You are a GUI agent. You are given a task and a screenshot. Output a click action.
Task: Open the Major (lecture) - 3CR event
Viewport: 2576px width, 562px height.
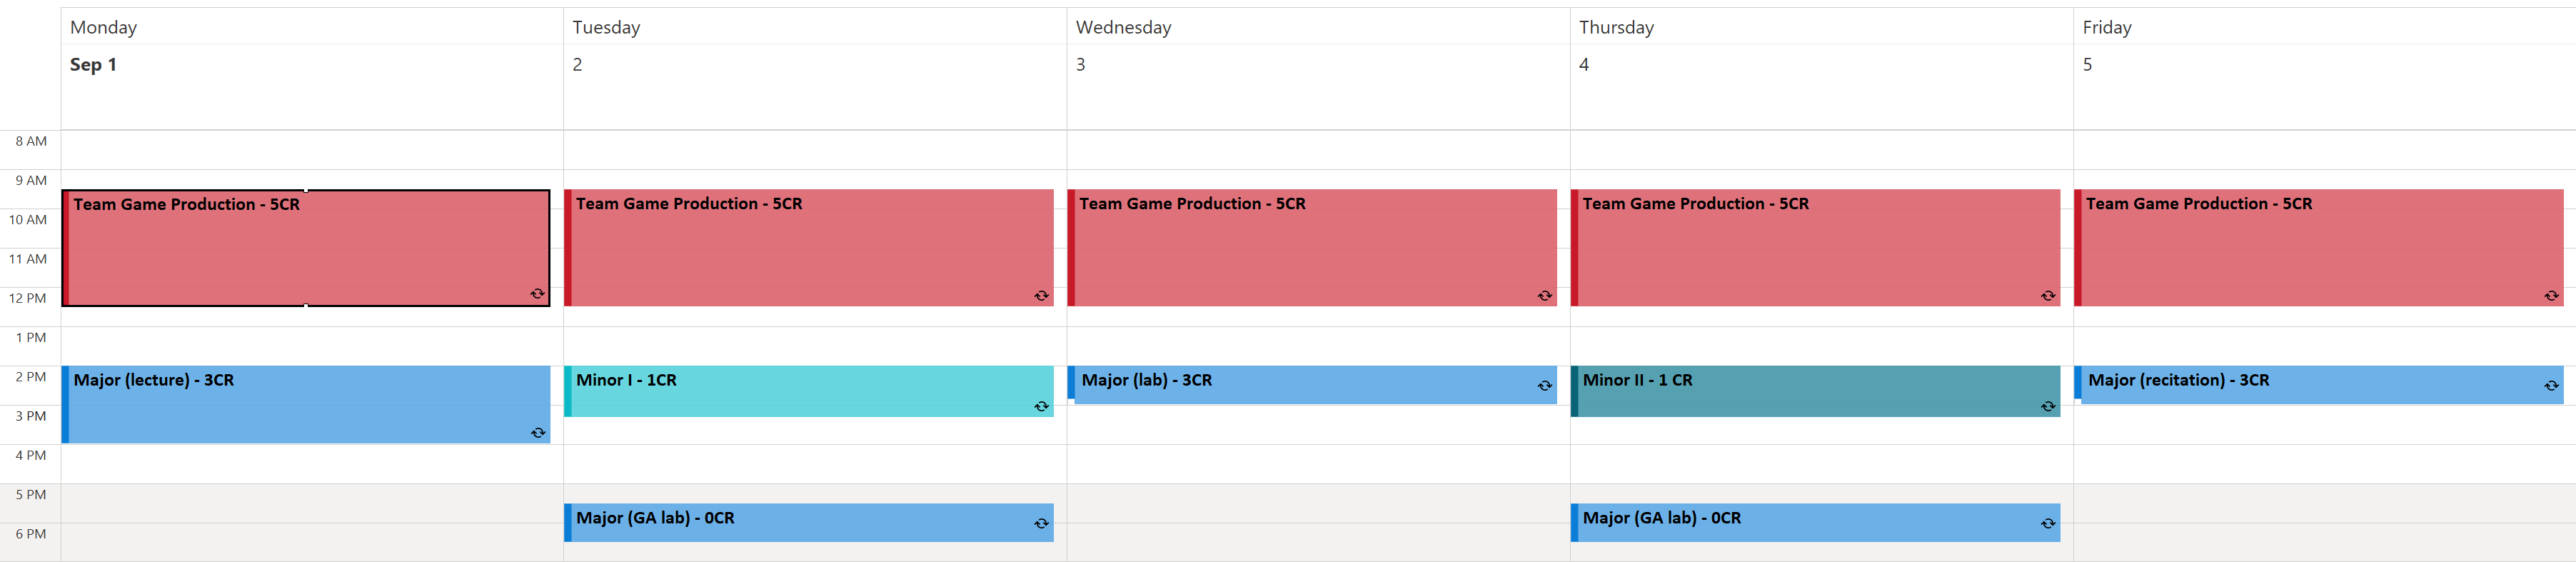pyautogui.click(x=305, y=405)
